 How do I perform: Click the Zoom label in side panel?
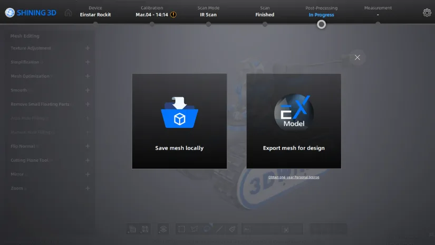tap(17, 189)
